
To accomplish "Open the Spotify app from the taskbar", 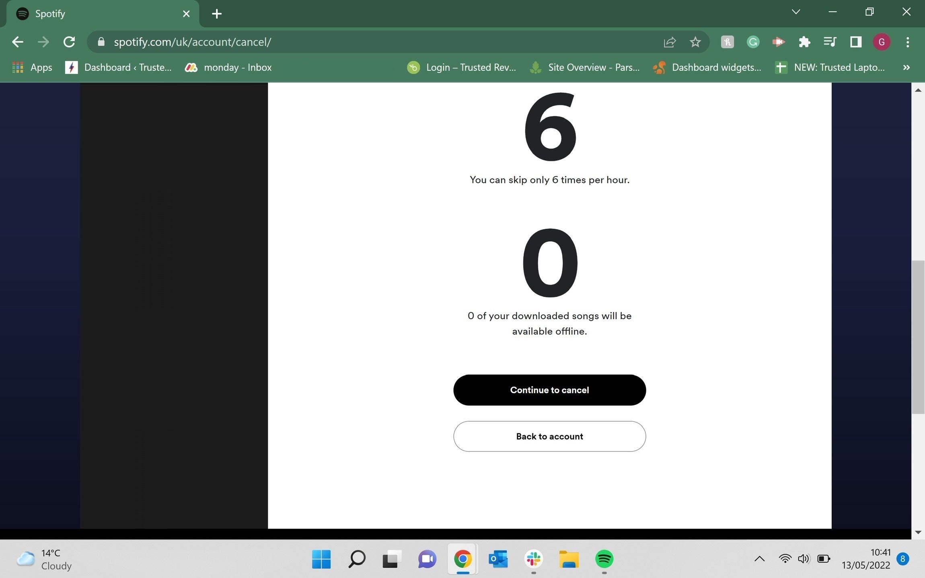I will [604, 559].
